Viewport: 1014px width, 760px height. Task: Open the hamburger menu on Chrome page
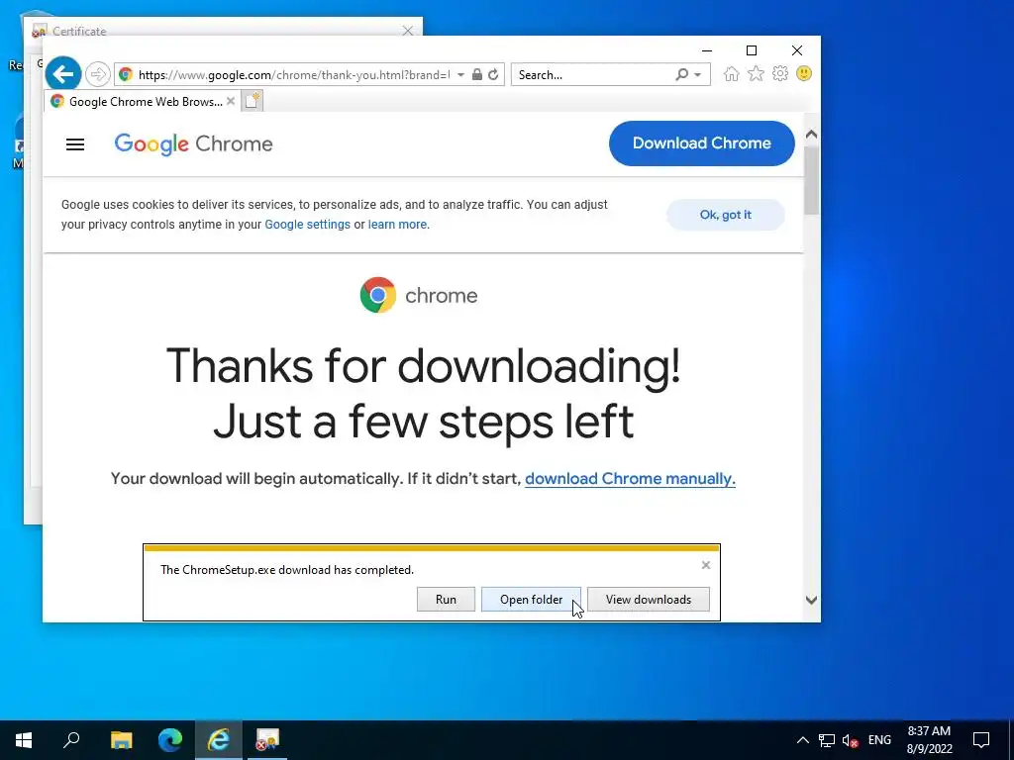[75, 144]
